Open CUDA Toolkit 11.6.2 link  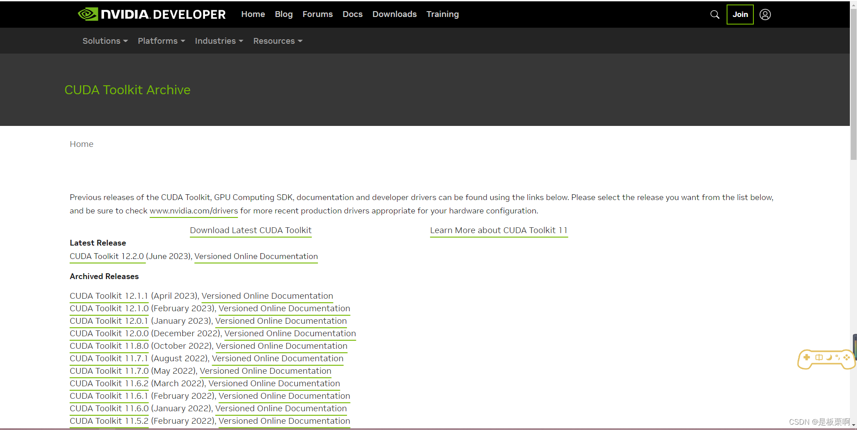click(109, 384)
